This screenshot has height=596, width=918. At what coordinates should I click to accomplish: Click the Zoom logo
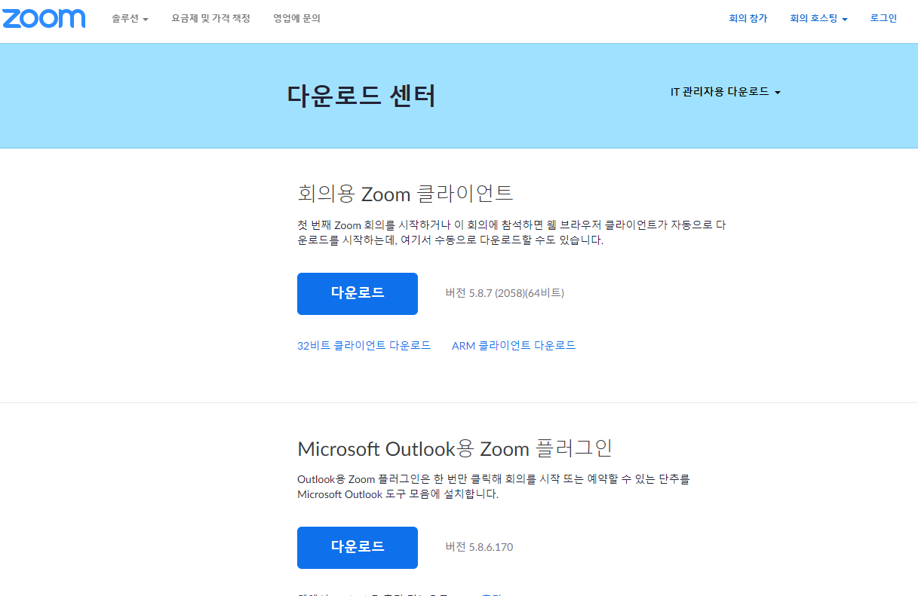[x=44, y=18]
